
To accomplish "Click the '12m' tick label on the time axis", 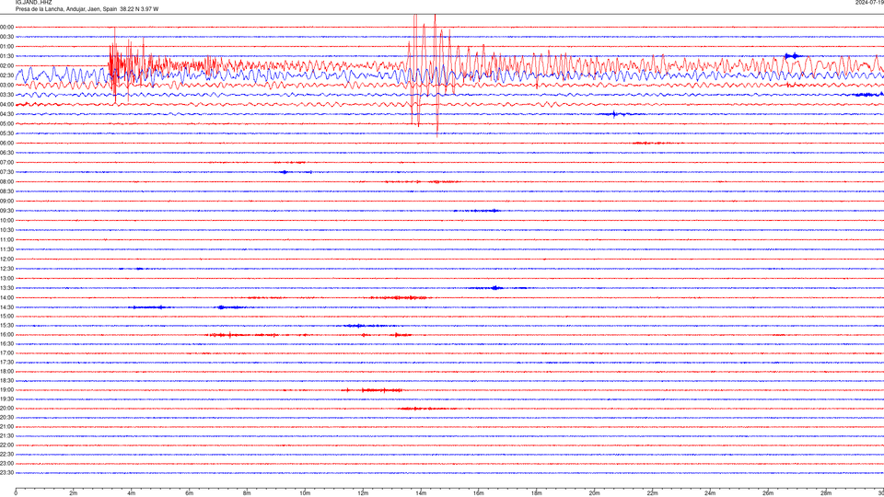I will point(363,493).
